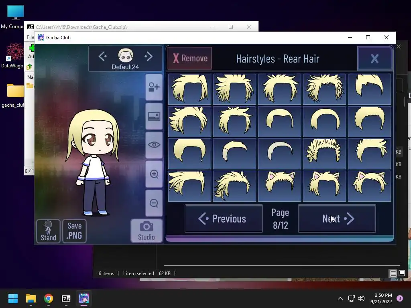Click the Page 8/12 indicator
The width and height of the screenshot is (411, 308).
[x=280, y=219]
